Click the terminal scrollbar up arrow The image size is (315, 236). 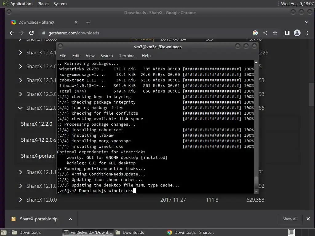(x=256, y=62)
